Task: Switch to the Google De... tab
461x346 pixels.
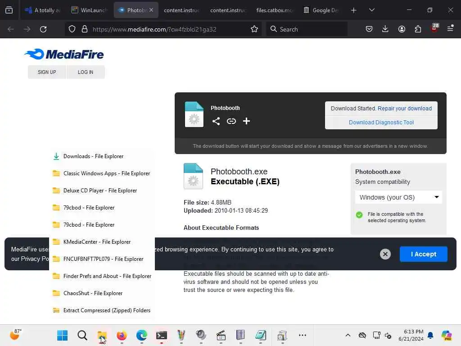Action: click(x=321, y=10)
